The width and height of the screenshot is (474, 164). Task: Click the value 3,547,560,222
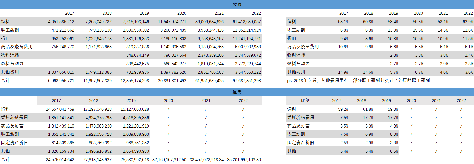(248, 72)
